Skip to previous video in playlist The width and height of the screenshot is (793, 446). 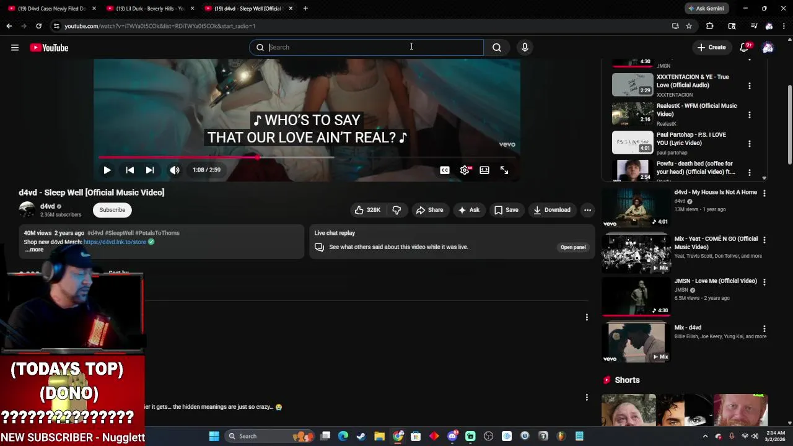pyautogui.click(x=129, y=170)
